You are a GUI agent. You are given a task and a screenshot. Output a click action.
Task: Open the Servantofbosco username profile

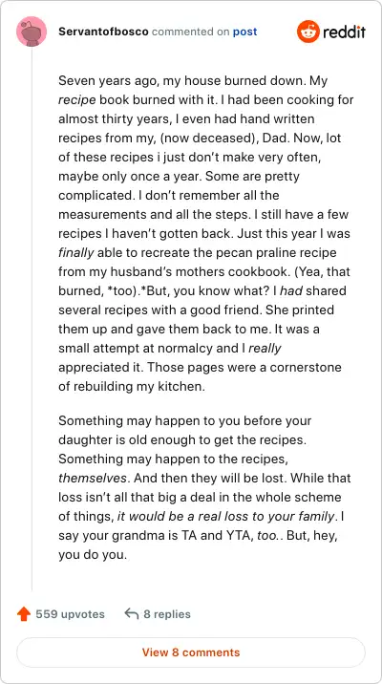pos(103,32)
